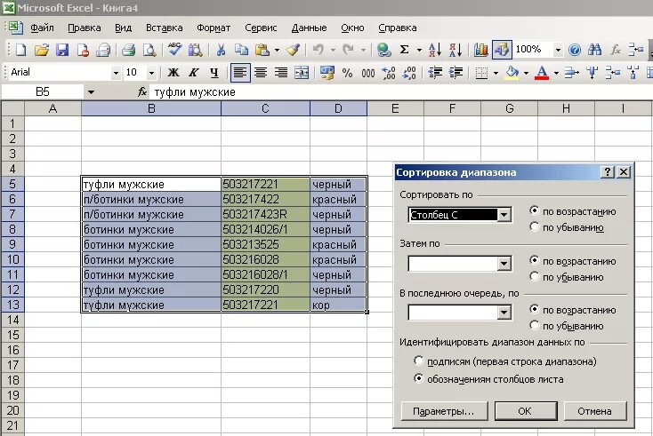Click the Save diskette icon
Viewport: 653px width, 436px height.
pos(62,50)
